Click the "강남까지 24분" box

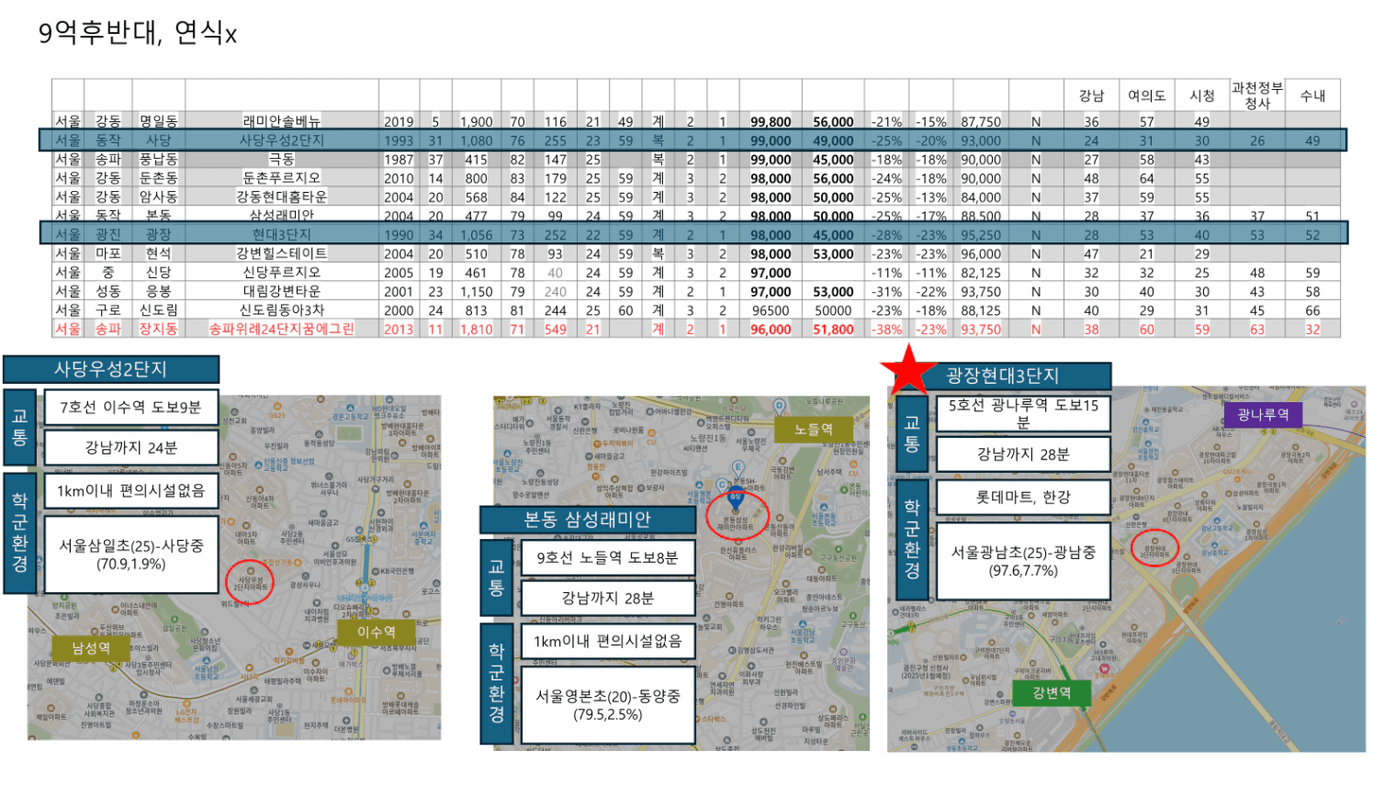(x=130, y=448)
